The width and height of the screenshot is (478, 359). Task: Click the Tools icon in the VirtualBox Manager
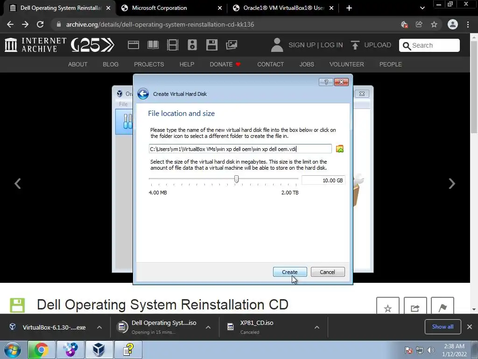[127, 122]
